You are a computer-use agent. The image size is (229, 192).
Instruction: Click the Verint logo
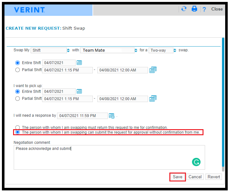[x=29, y=10]
